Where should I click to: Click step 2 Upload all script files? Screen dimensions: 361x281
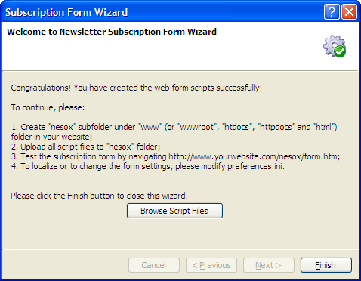click(85, 147)
